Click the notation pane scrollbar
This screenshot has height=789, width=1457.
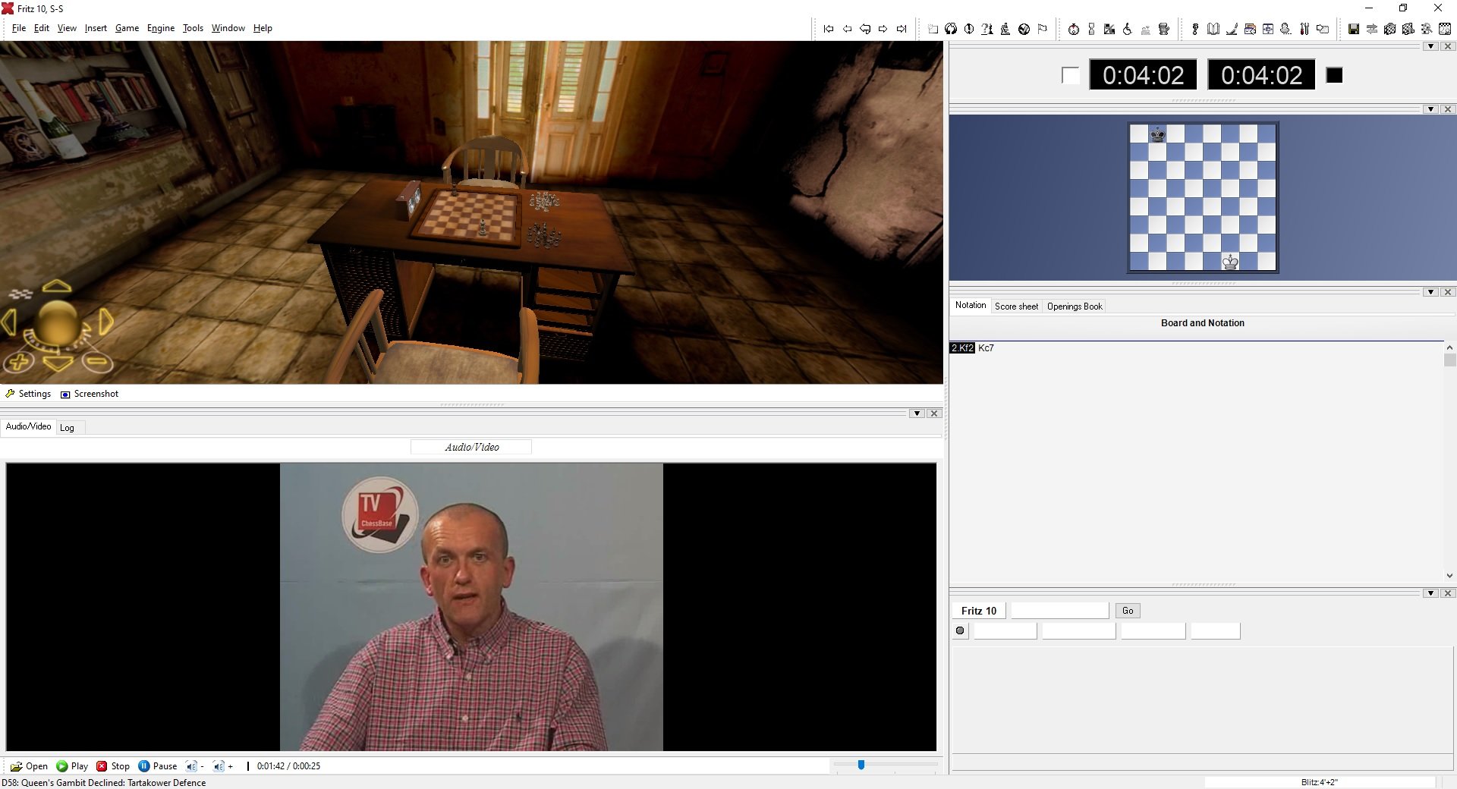tap(1449, 461)
